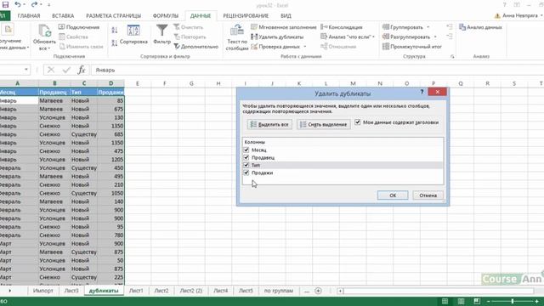Viewport: 544px width, 306px height.
Task: Click the zoom slider handle
Action: [513, 301]
